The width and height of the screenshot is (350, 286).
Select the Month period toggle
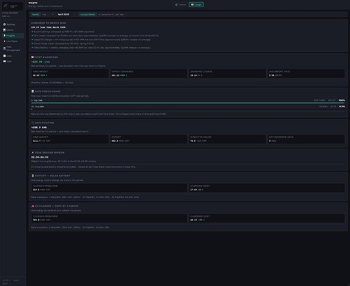tap(36, 14)
